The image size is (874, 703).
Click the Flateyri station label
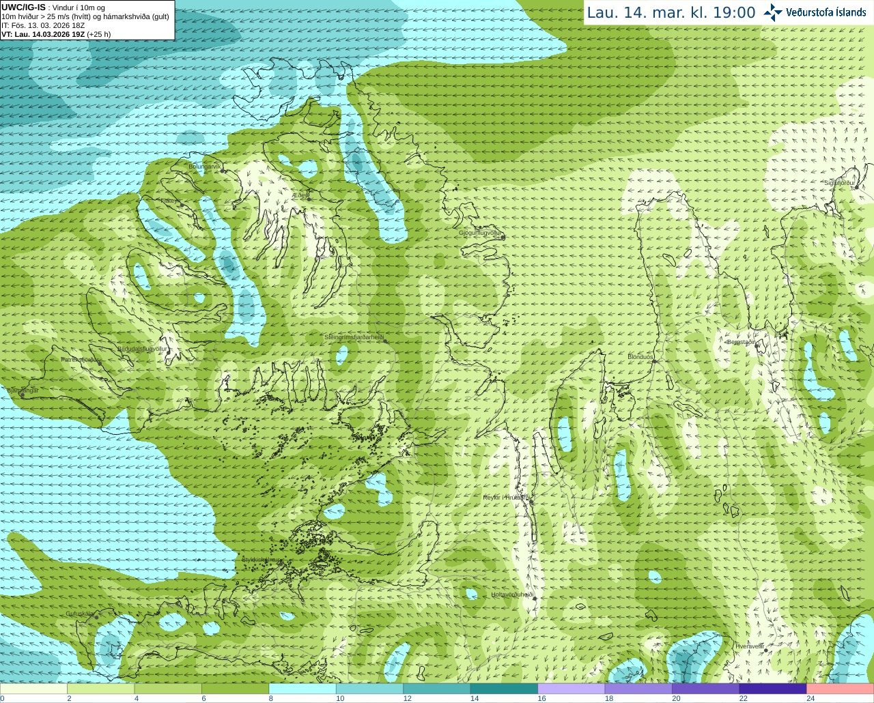point(170,201)
